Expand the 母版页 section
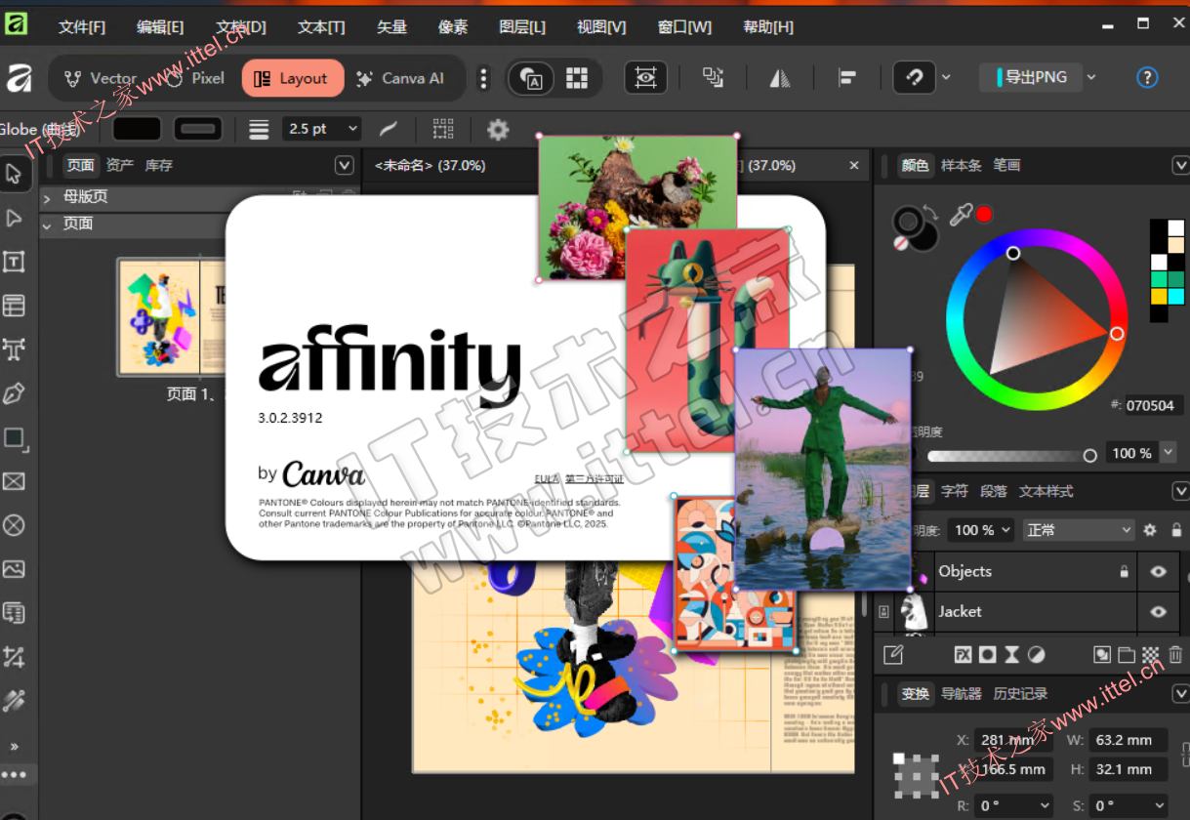The image size is (1190, 820). click(47, 197)
